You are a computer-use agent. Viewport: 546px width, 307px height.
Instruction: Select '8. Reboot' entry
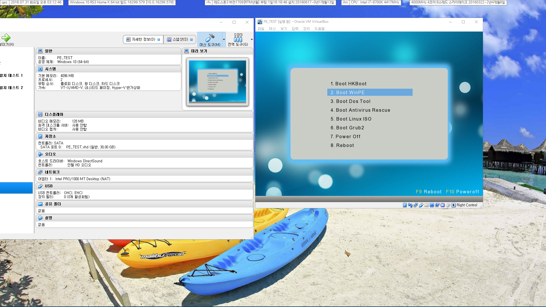point(342,145)
